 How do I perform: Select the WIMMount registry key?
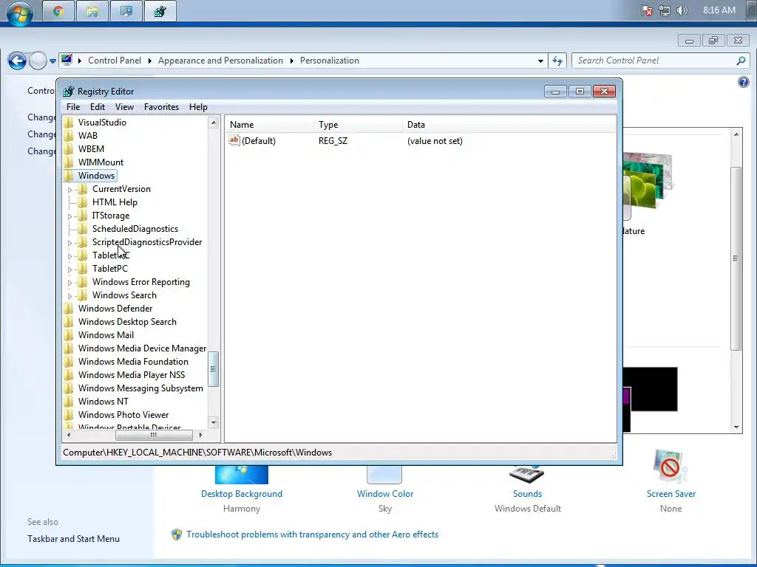click(101, 162)
